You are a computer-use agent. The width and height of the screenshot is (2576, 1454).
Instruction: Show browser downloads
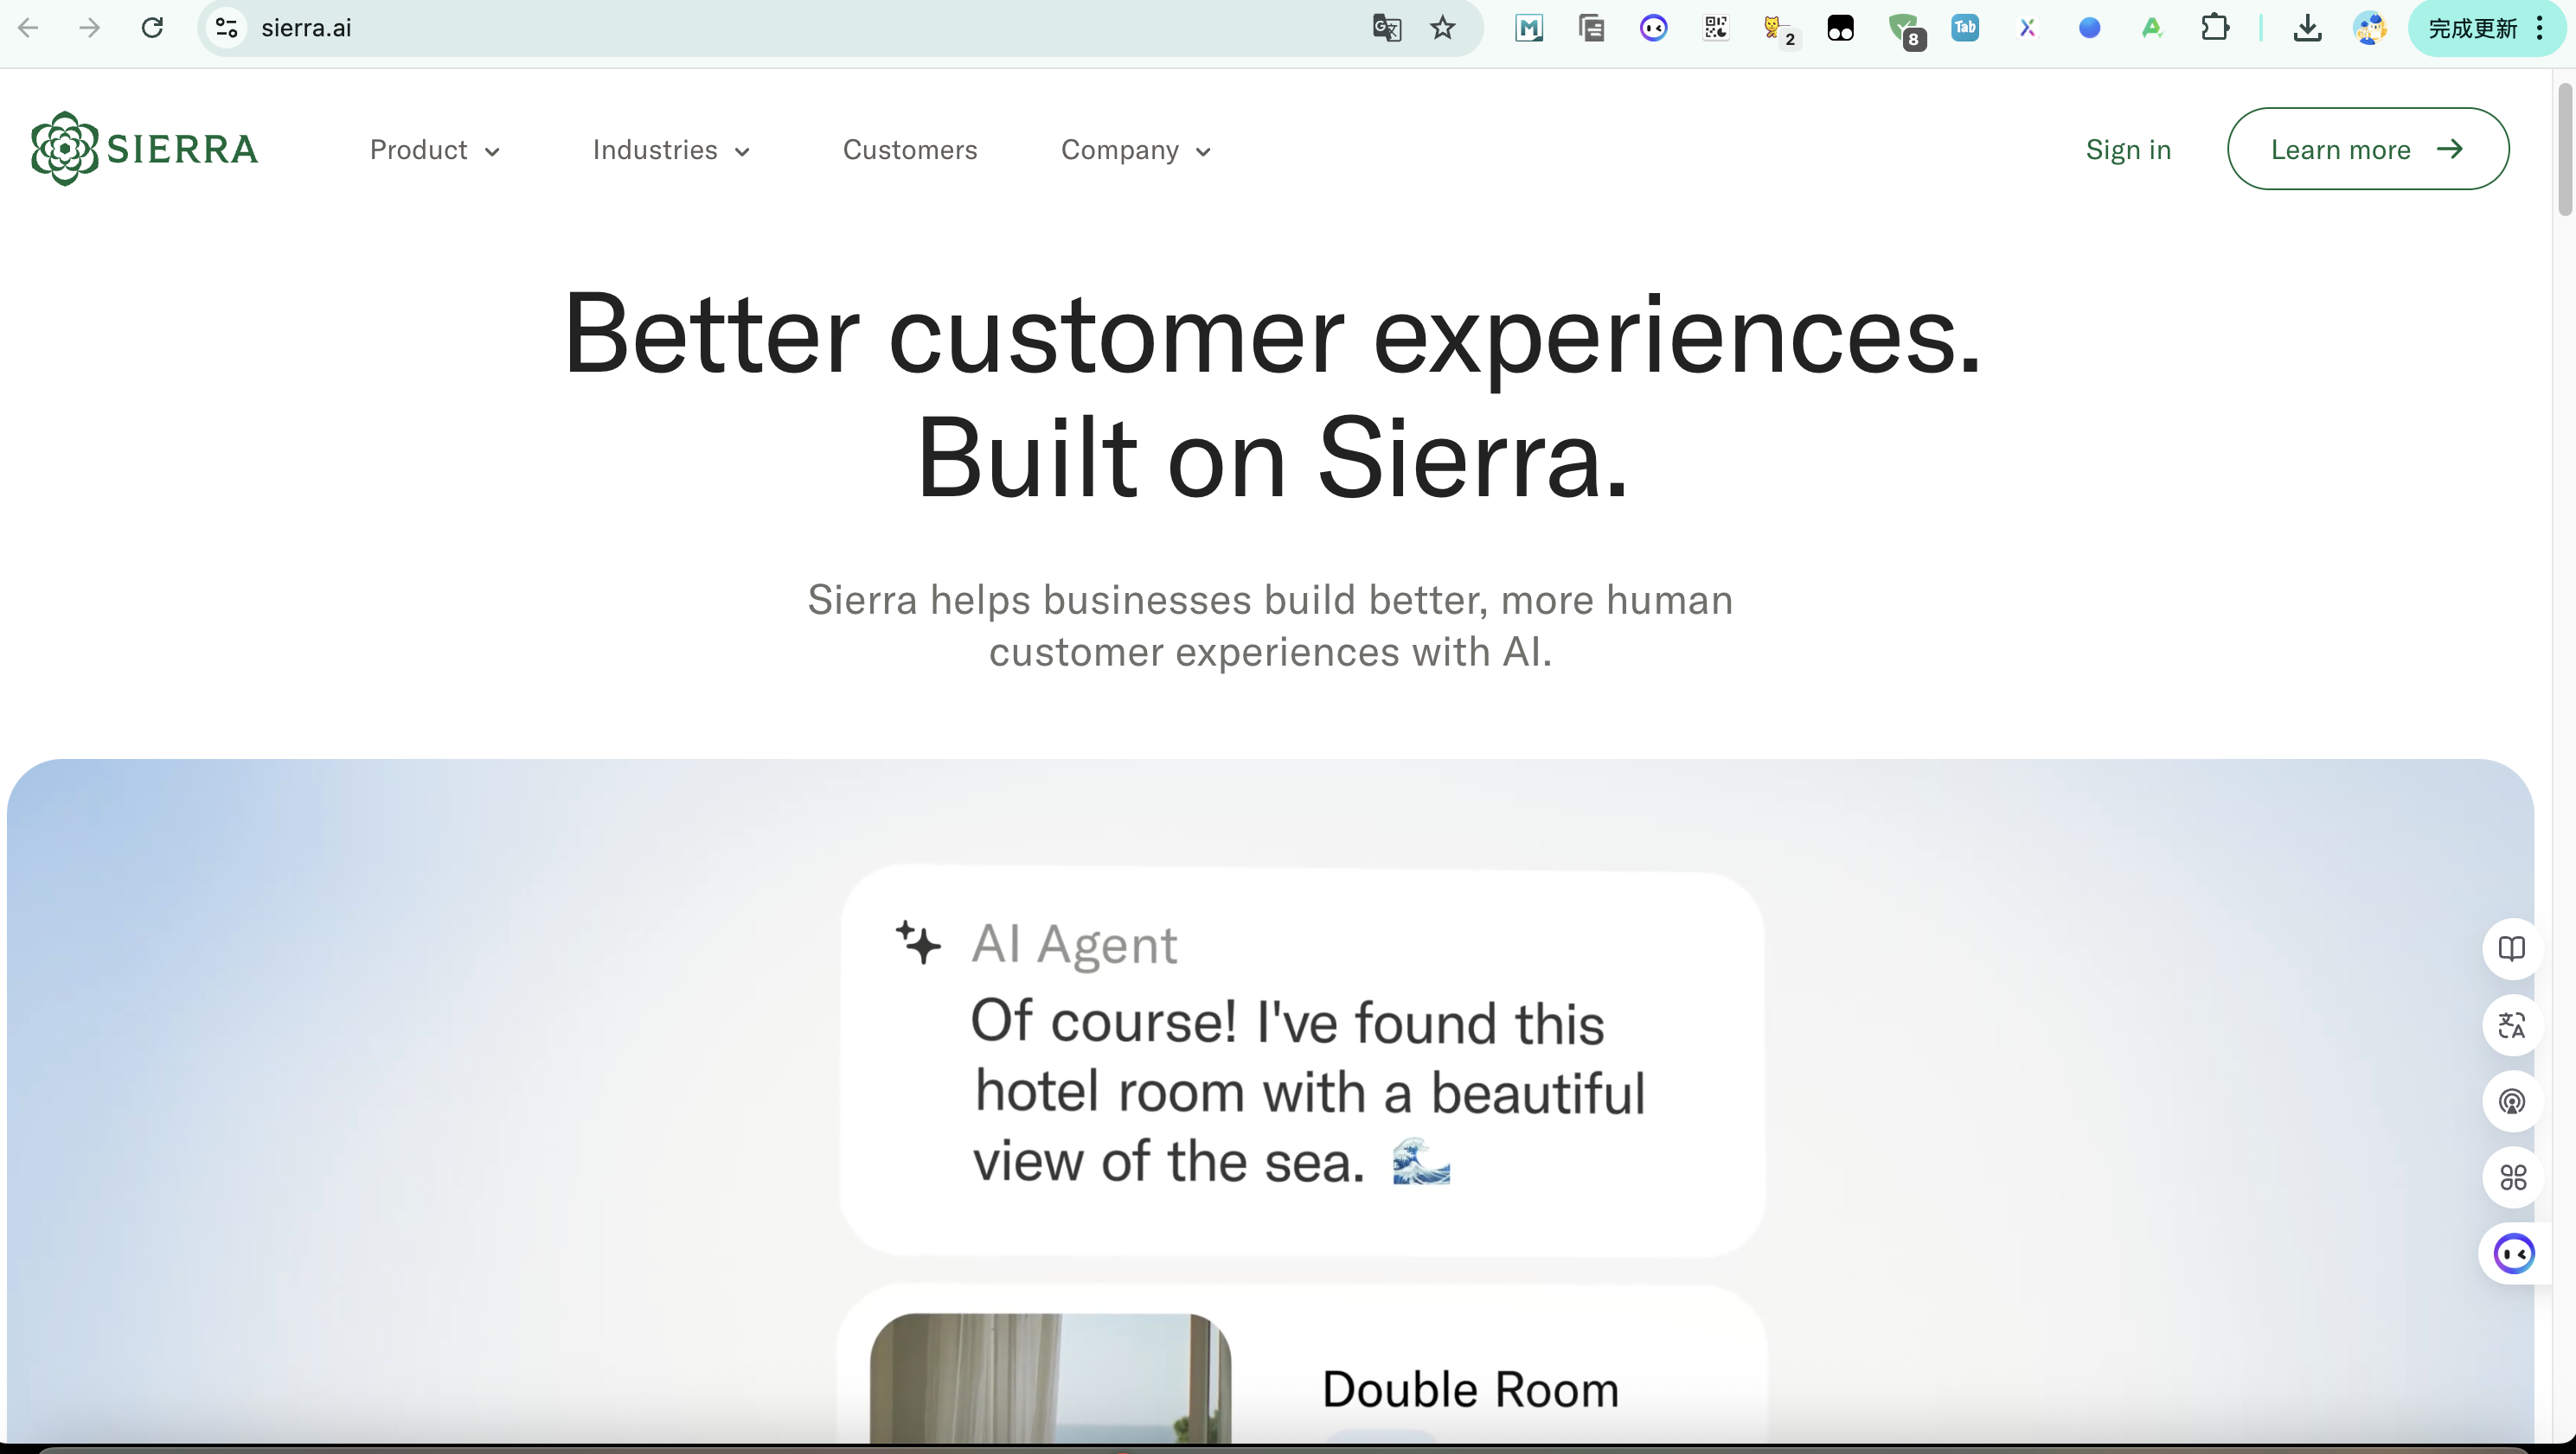coord(2307,28)
